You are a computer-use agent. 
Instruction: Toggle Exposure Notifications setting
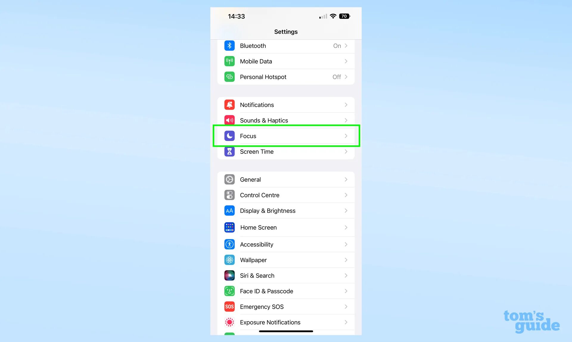click(286, 322)
